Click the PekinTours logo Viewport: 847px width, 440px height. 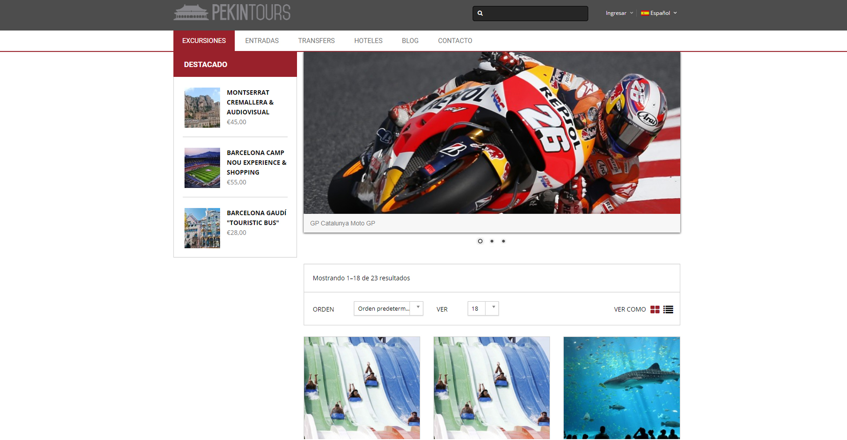232,12
